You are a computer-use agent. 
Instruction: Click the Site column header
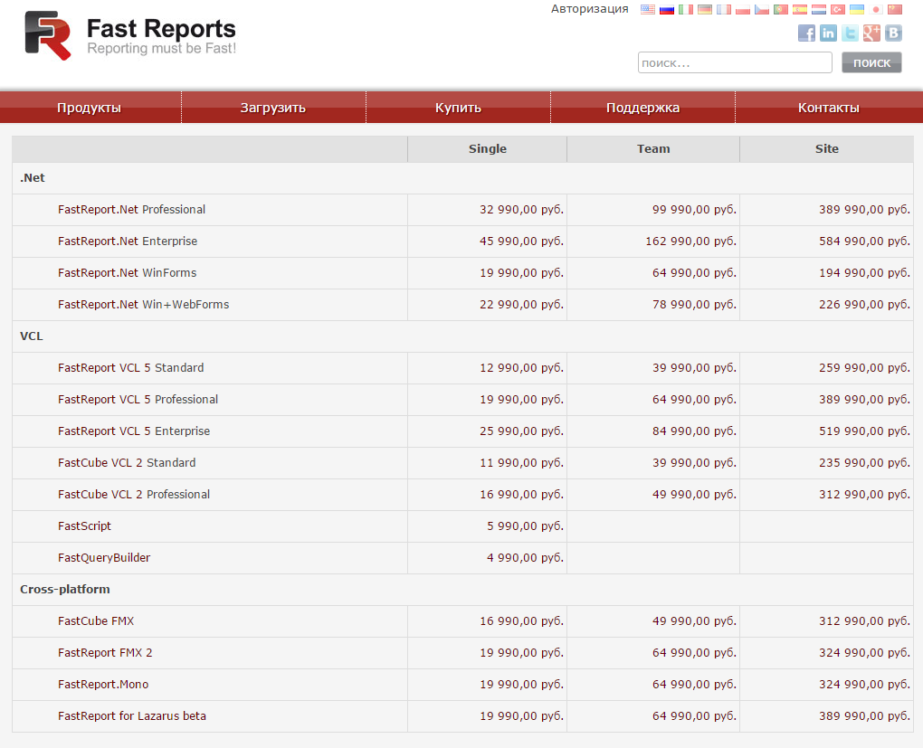(x=826, y=149)
